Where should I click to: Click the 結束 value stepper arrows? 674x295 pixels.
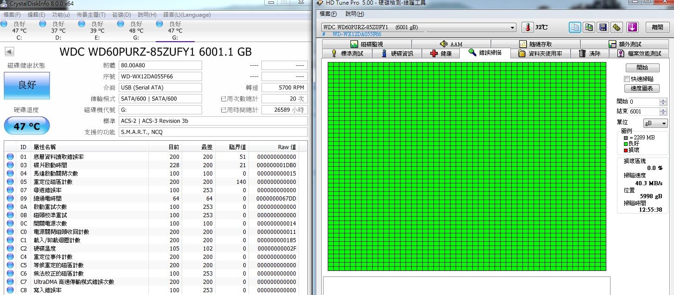pos(664,112)
